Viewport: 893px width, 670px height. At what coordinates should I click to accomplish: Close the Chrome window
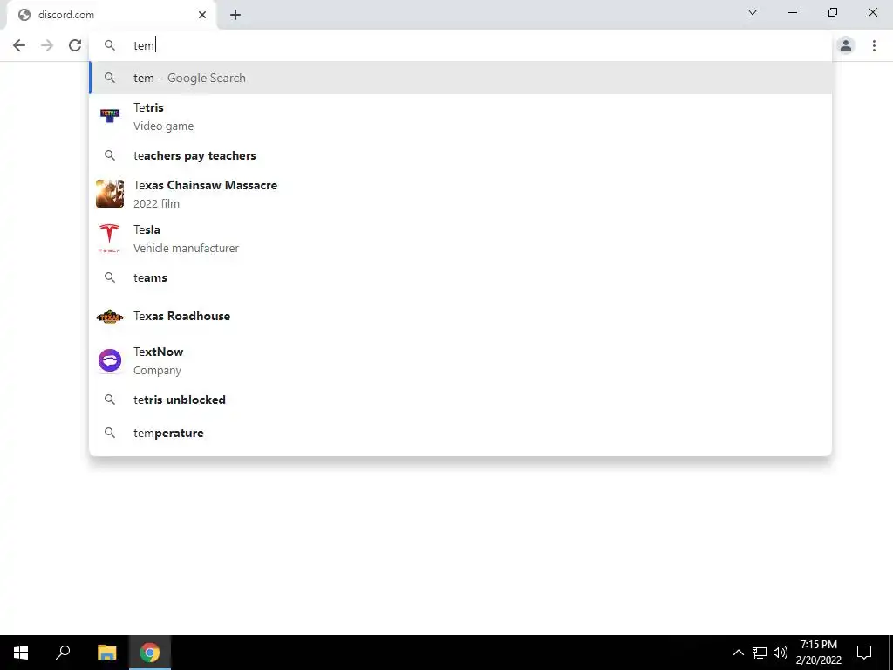[x=872, y=12]
